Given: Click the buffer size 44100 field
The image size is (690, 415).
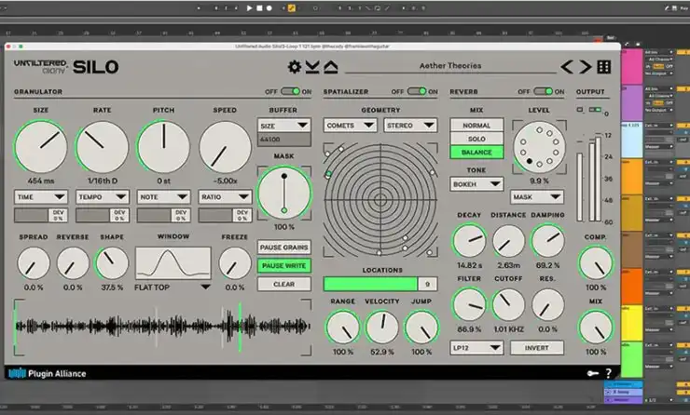Looking at the screenshot, I should [x=283, y=140].
